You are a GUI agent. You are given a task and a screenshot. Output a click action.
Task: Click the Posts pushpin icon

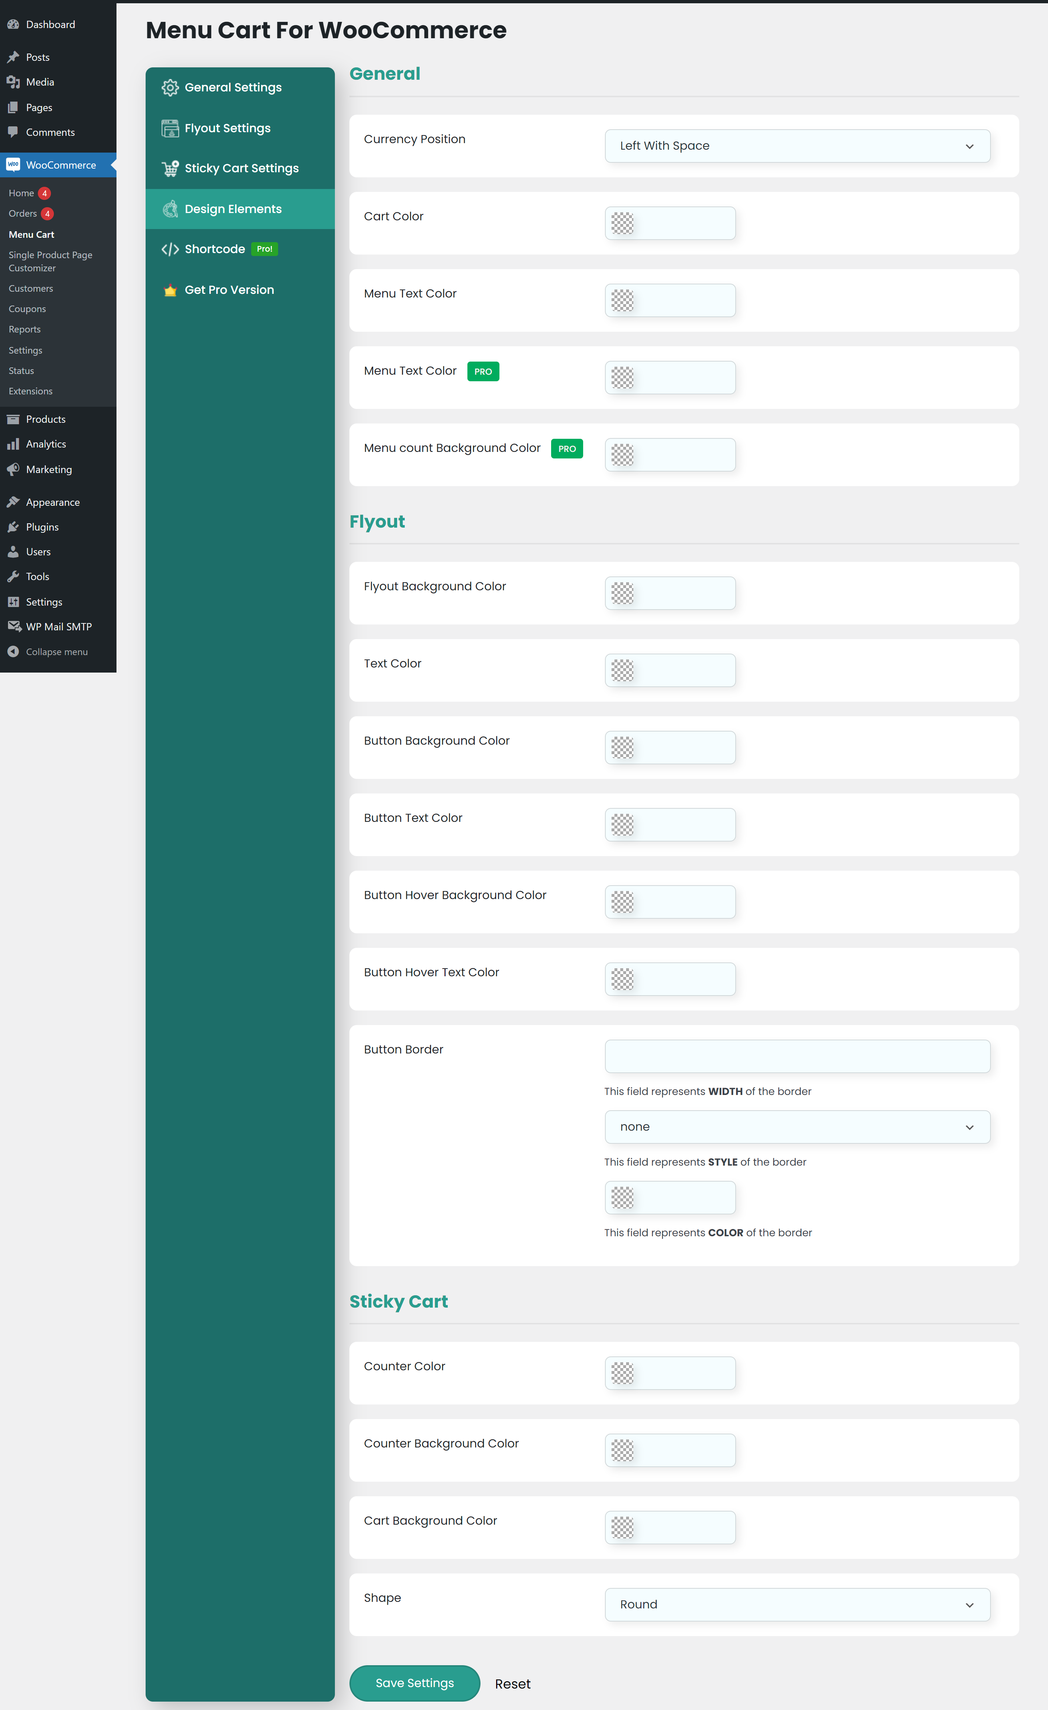(12, 57)
